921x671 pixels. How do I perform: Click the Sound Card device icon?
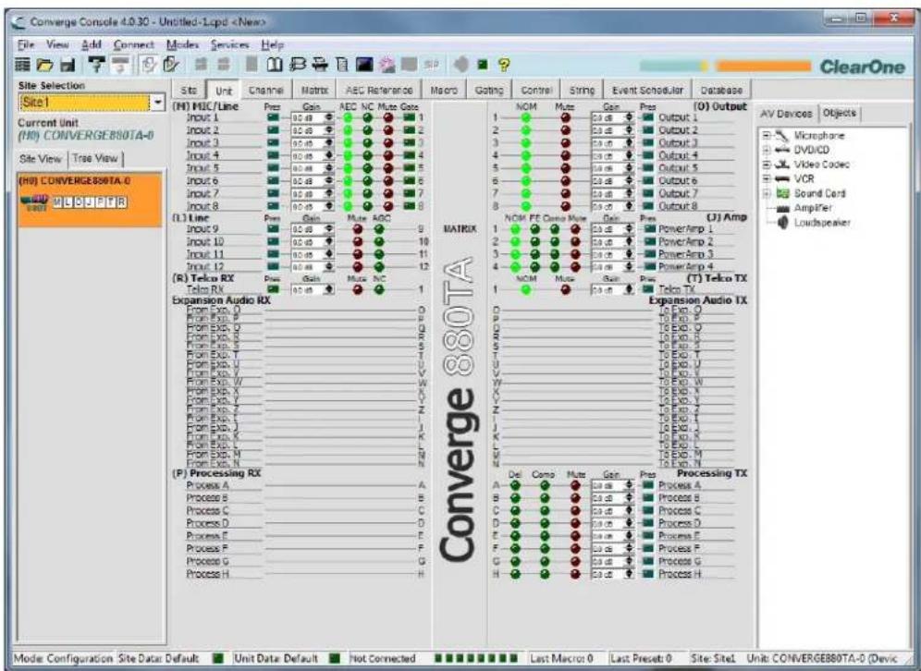coord(782,193)
